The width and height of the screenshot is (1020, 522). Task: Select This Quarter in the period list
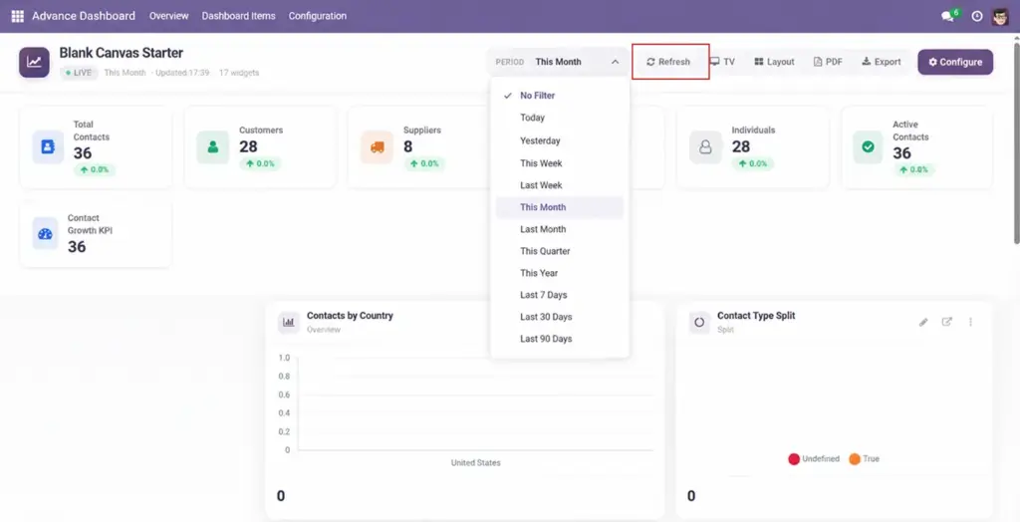tap(560, 251)
